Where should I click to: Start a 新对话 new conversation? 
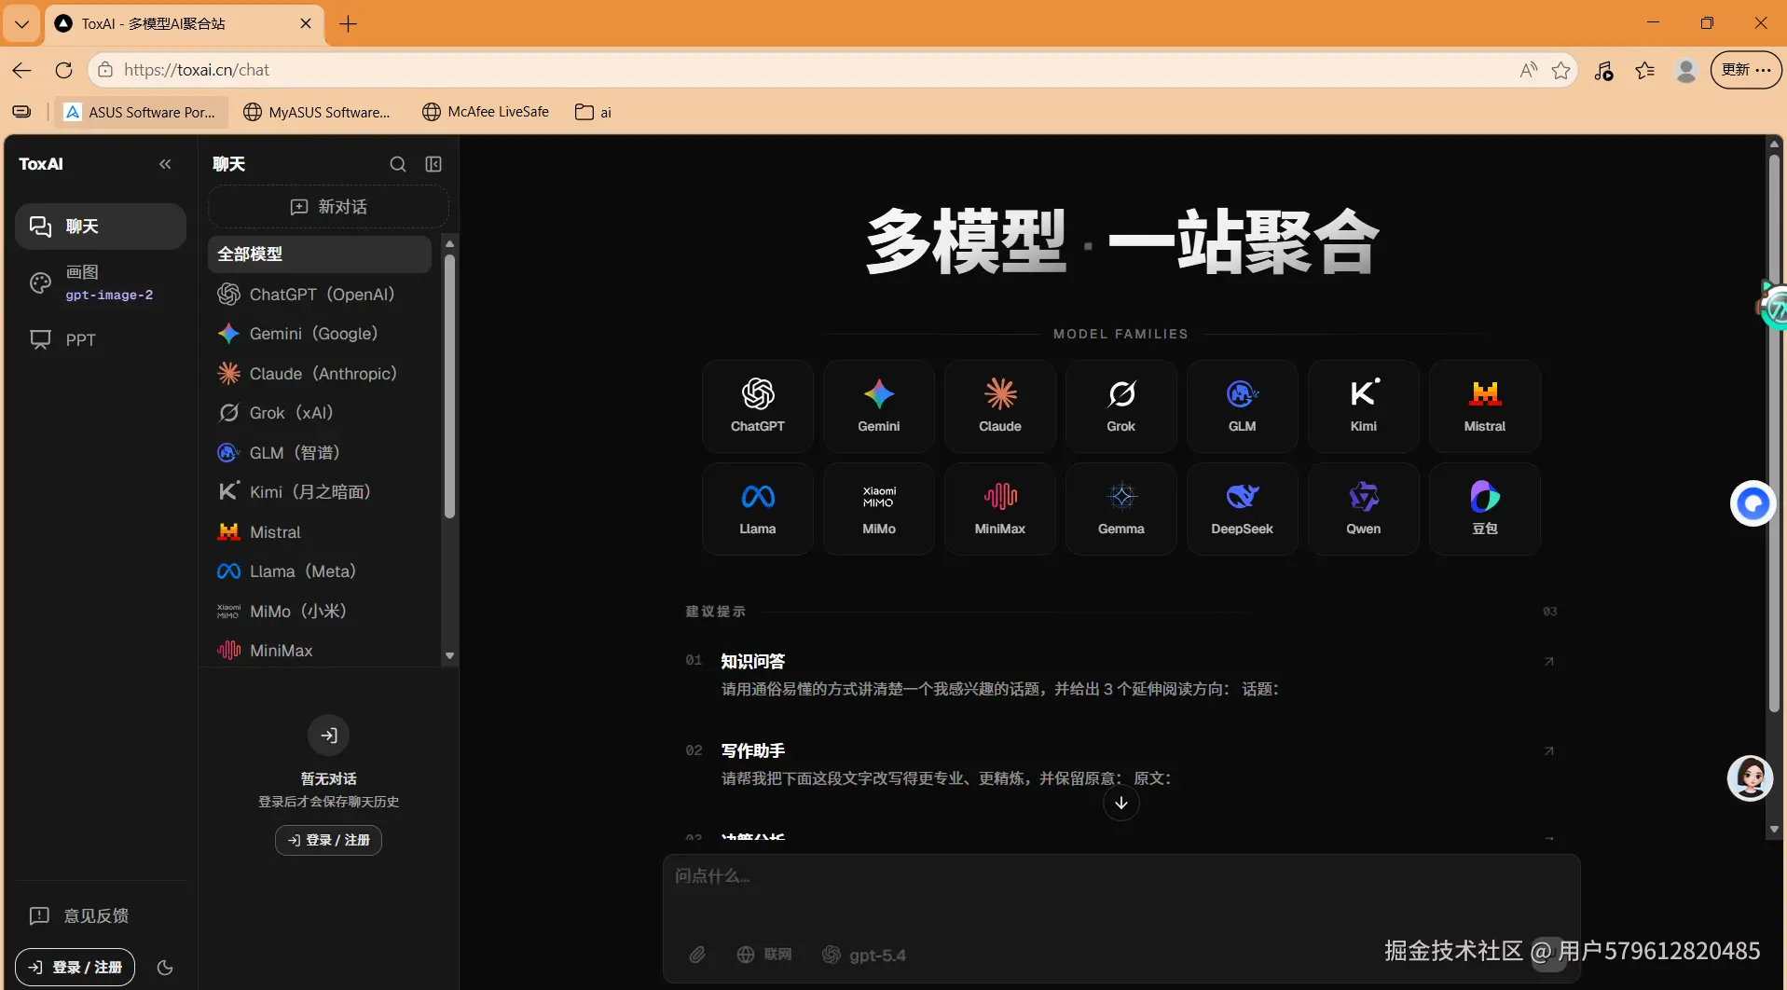click(x=328, y=206)
